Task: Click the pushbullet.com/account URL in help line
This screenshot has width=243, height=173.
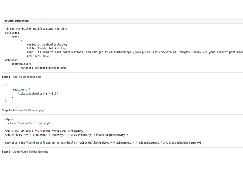Action: [150, 52]
